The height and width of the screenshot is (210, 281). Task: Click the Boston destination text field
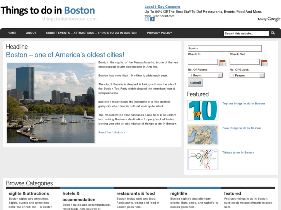[225, 48]
